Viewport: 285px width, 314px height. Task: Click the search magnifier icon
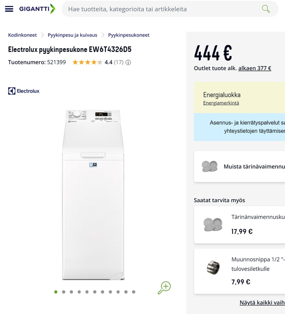coord(266,9)
